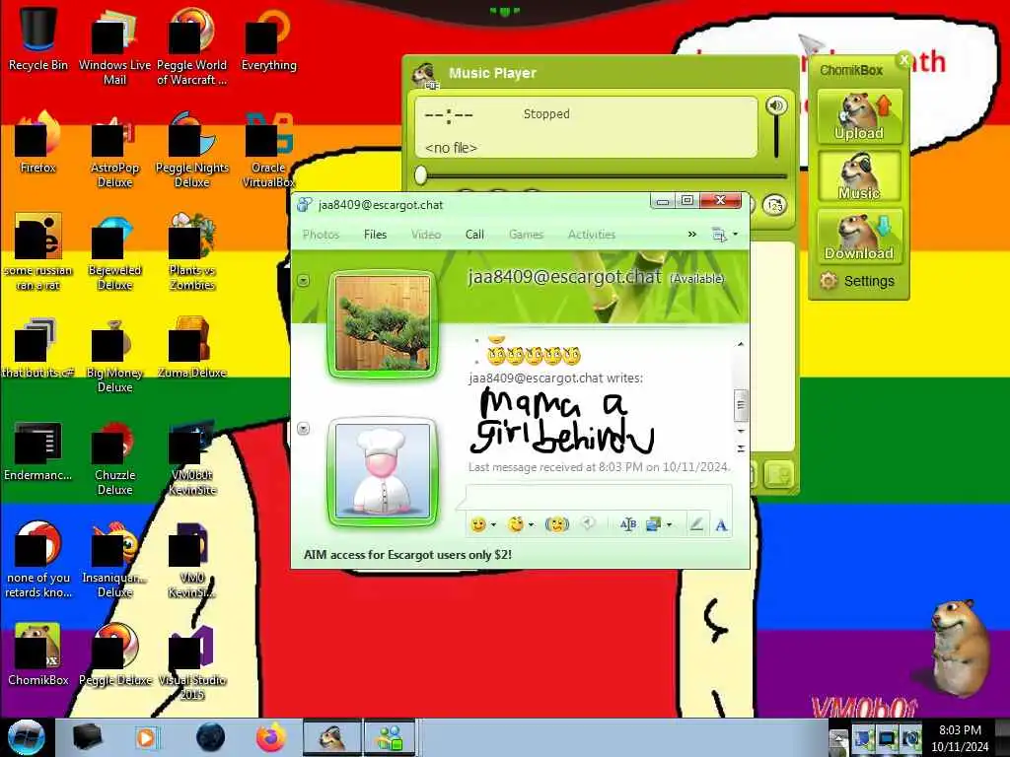
Task: Click the taskbar clock showing 8:03 PM
Action: pyautogui.click(x=960, y=738)
